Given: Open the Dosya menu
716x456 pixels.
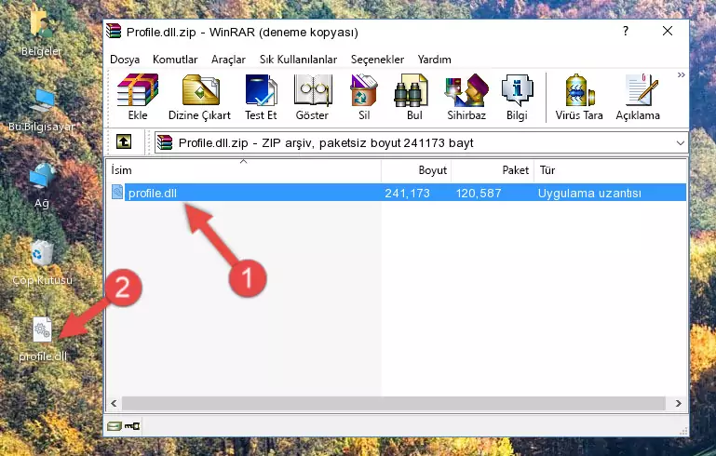Looking at the screenshot, I should 125,60.
